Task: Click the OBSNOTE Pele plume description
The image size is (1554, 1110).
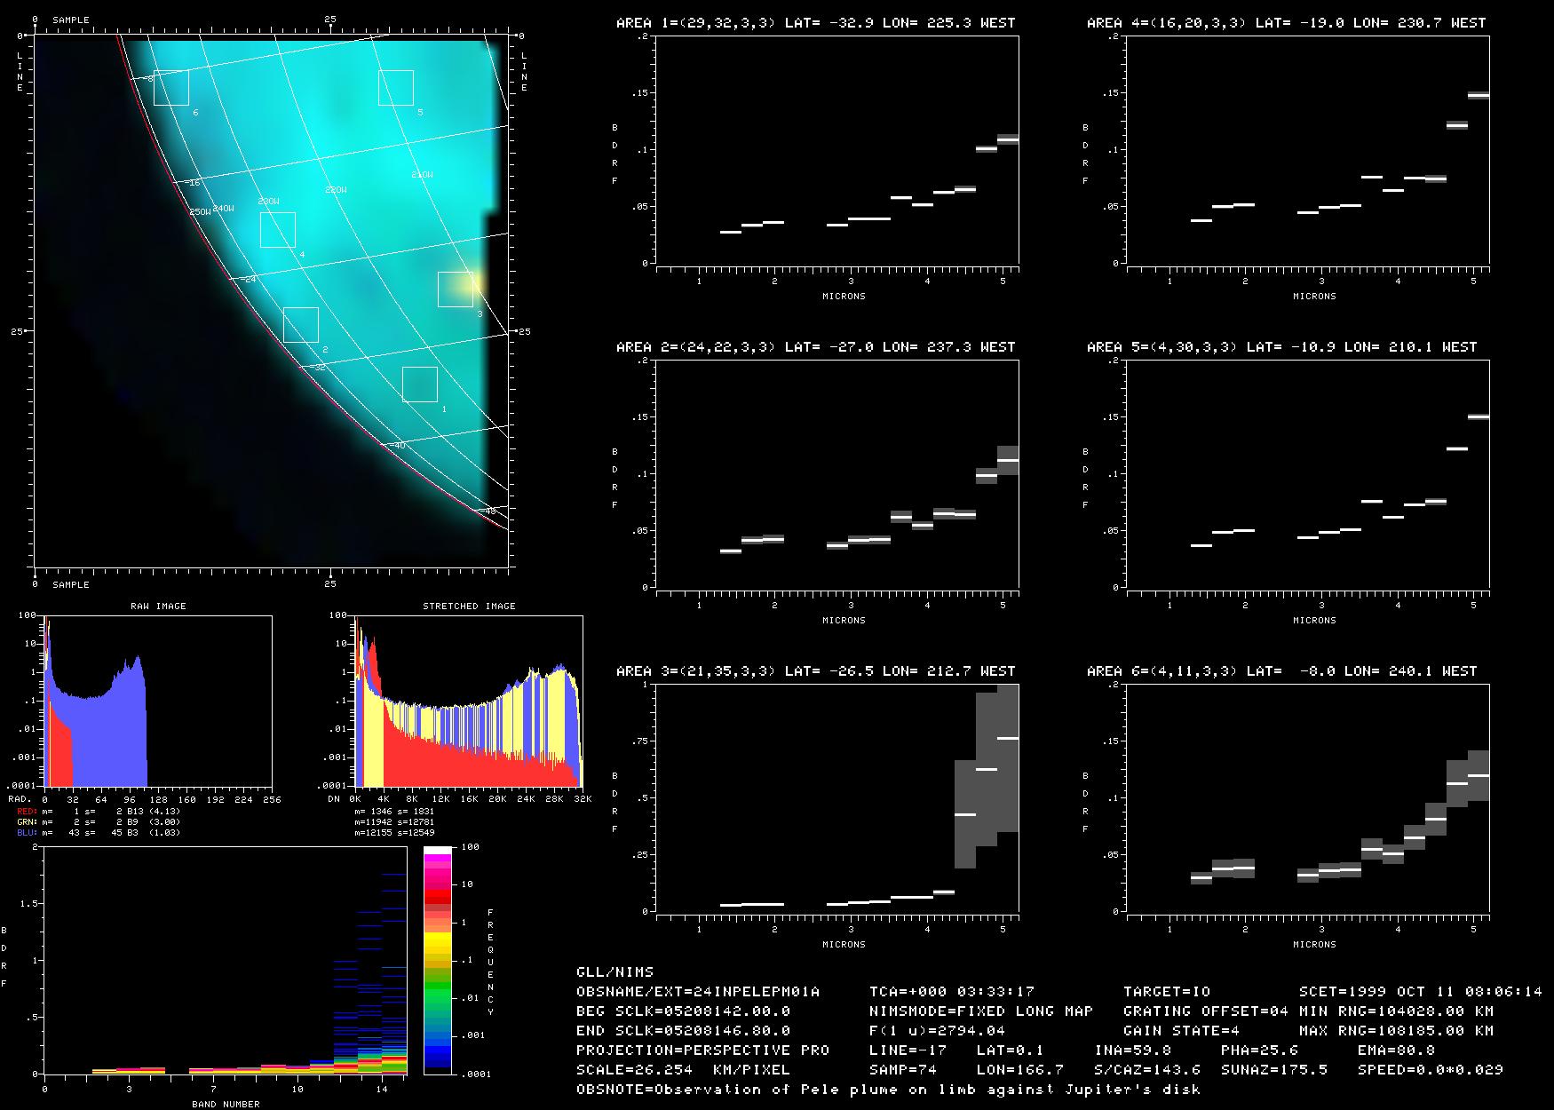Action: (888, 1090)
